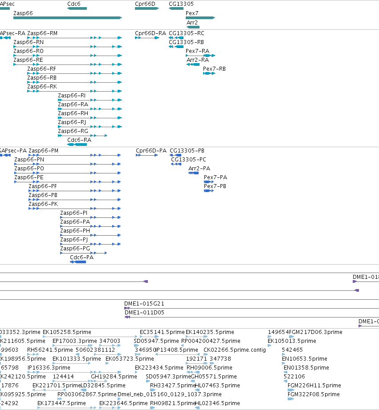The image size is (379, 410).
Task: Click EST label EN10653.5prime
Action: [304, 359]
